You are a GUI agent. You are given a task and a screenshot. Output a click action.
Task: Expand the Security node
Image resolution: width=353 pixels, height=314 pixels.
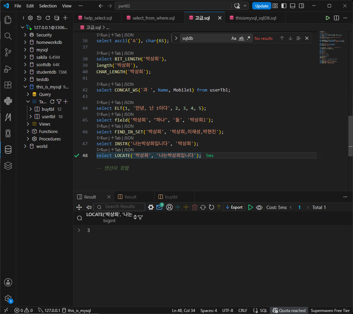[x=25, y=35]
